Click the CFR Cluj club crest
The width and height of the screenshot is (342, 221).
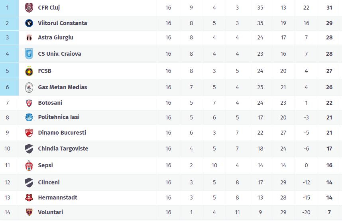click(29, 8)
